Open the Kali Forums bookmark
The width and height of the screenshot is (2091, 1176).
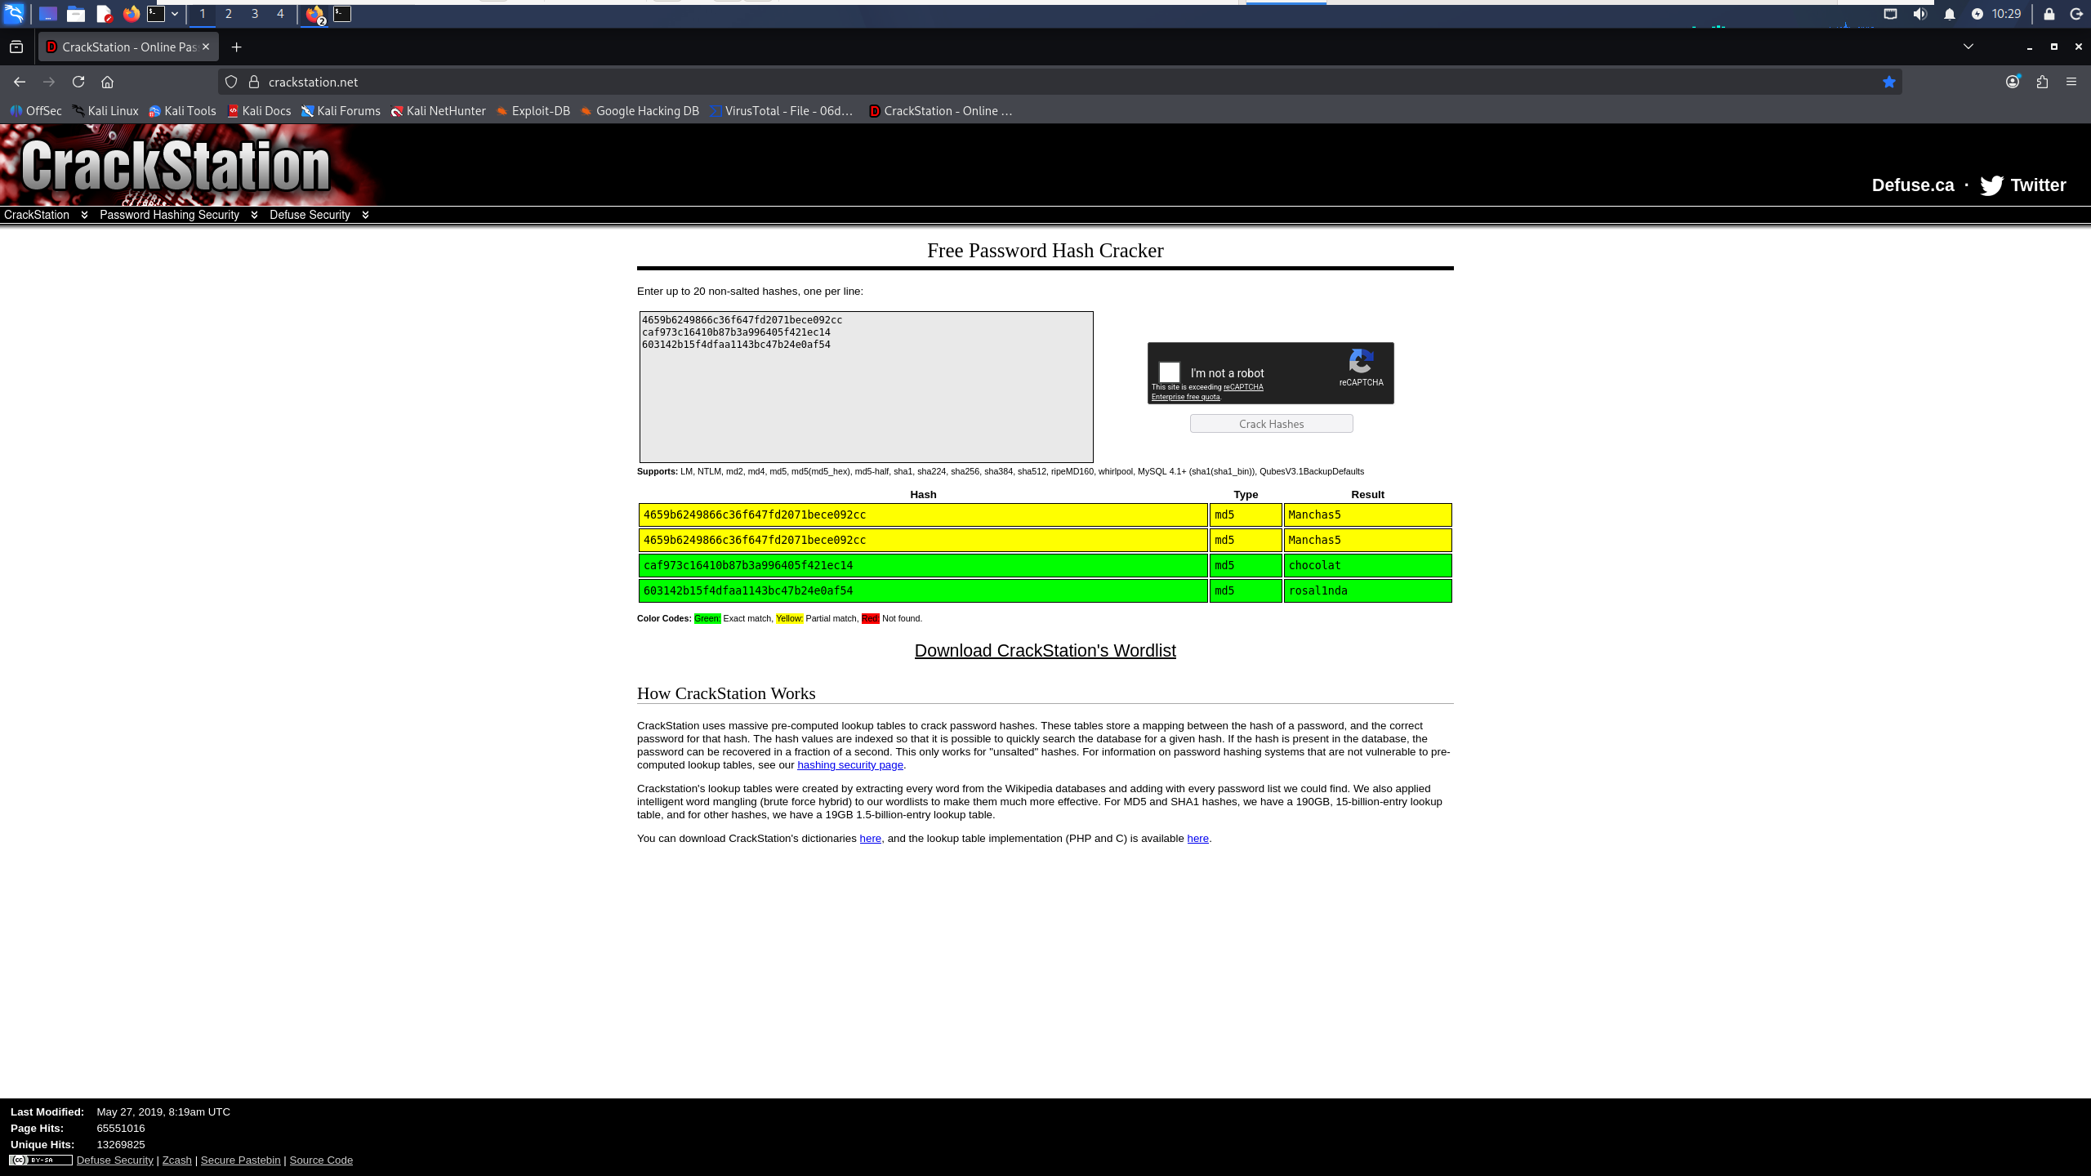tap(341, 111)
